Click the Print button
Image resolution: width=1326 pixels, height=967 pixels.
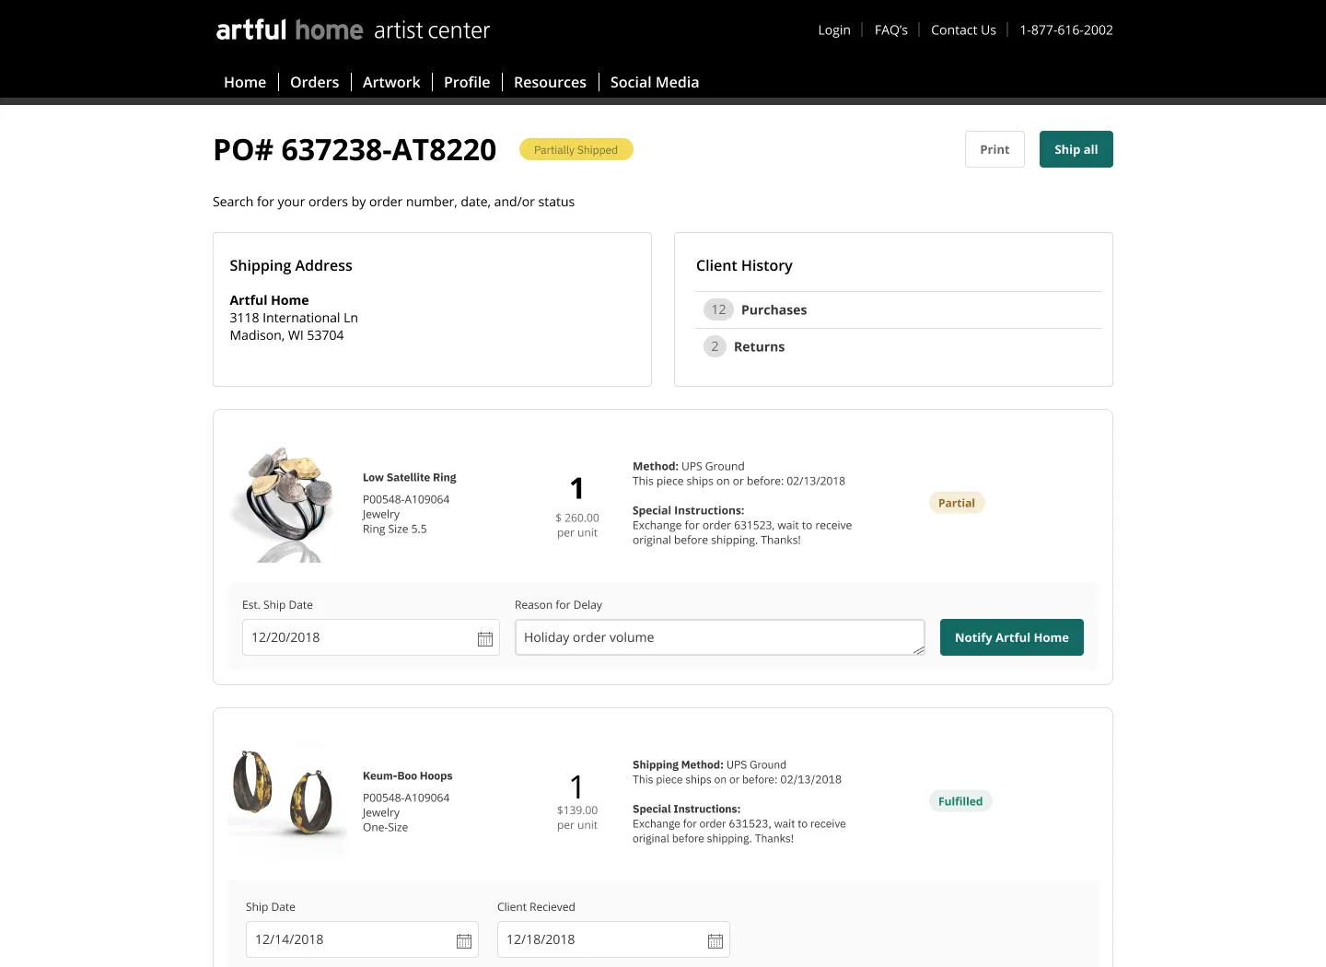[x=994, y=149]
